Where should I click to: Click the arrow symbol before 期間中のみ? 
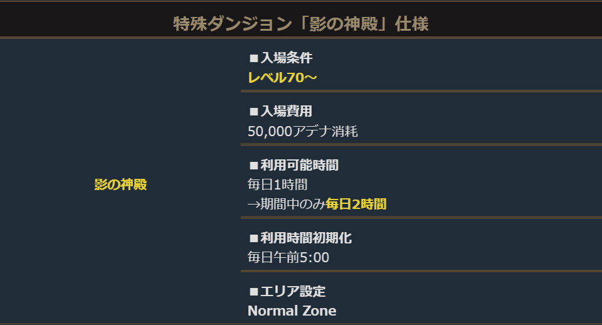[253, 204]
